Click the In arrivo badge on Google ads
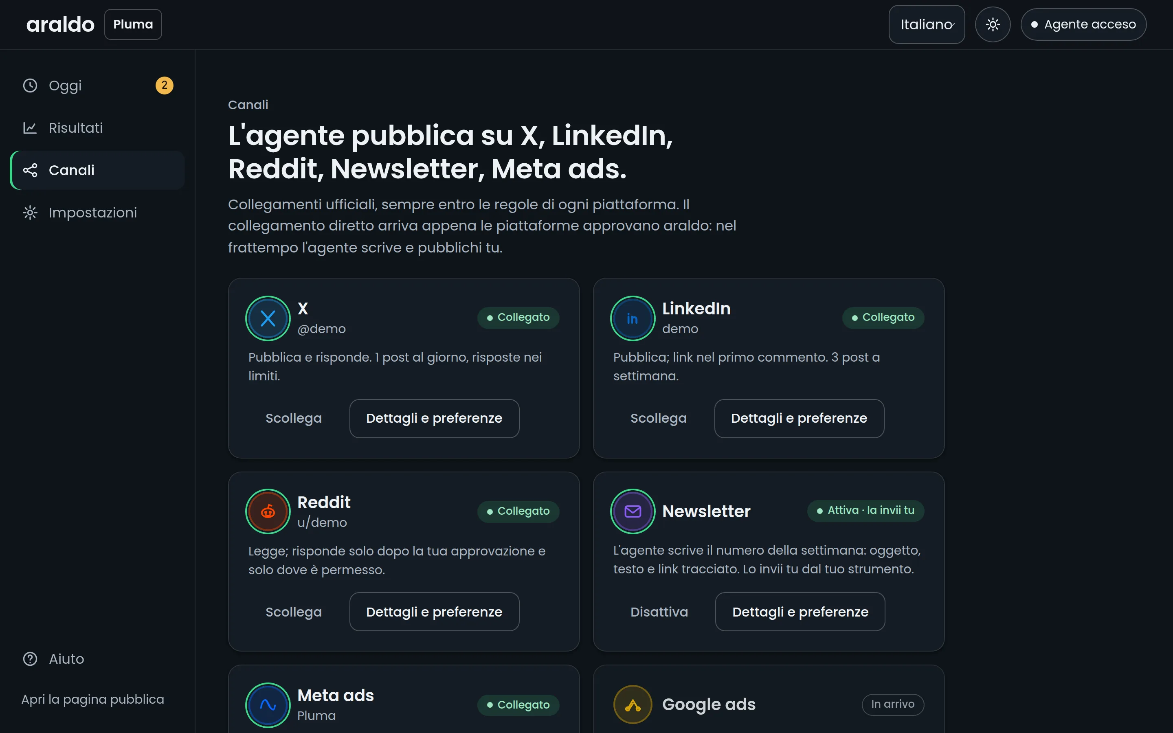 pyautogui.click(x=893, y=704)
